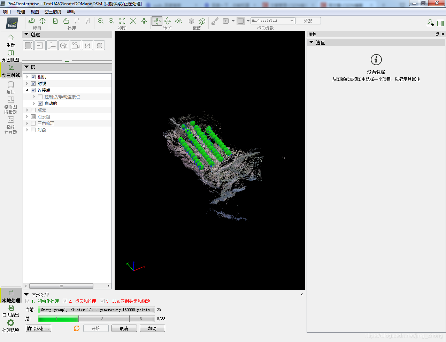The image size is (446, 342).
Task: Click the clip point cloud cube icon
Action: coord(191,21)
